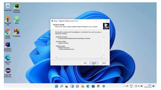Click the summary box up scroll arrow
Image resolution: width=161 pixels, height=90 pixels.
pyautogui.click(x=104, y=37)
